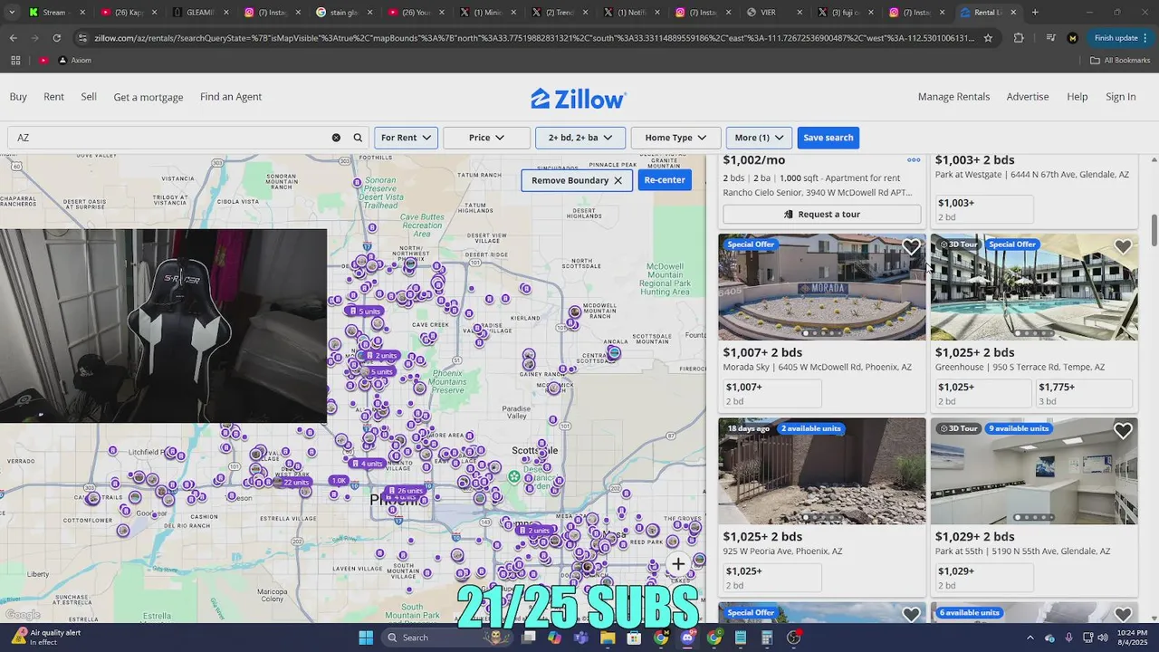Click Remove Boundary on the map

(577, 180)
